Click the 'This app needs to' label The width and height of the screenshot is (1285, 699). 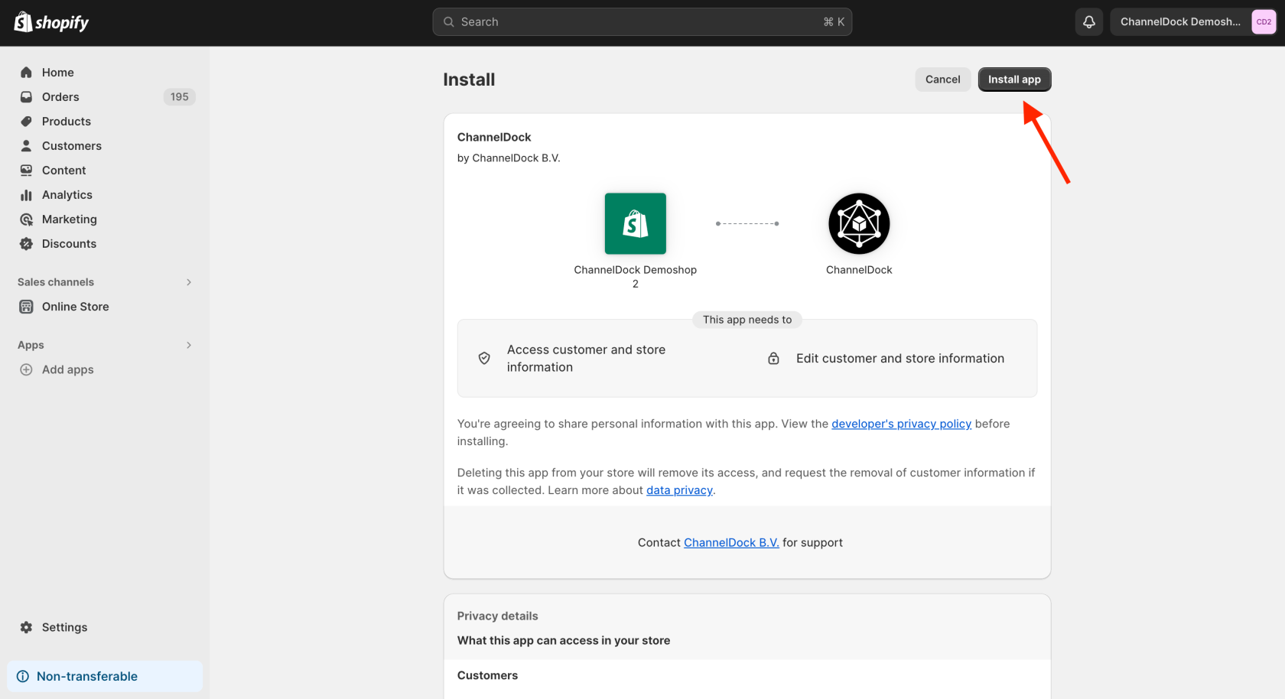click(x=747, y=320)
